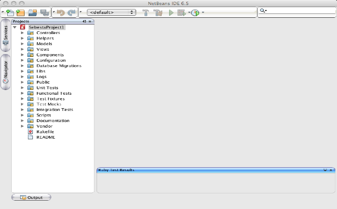Select the Rakefile entry
Viewport: 337px width, 209px height.
click(x=45, y=132)
